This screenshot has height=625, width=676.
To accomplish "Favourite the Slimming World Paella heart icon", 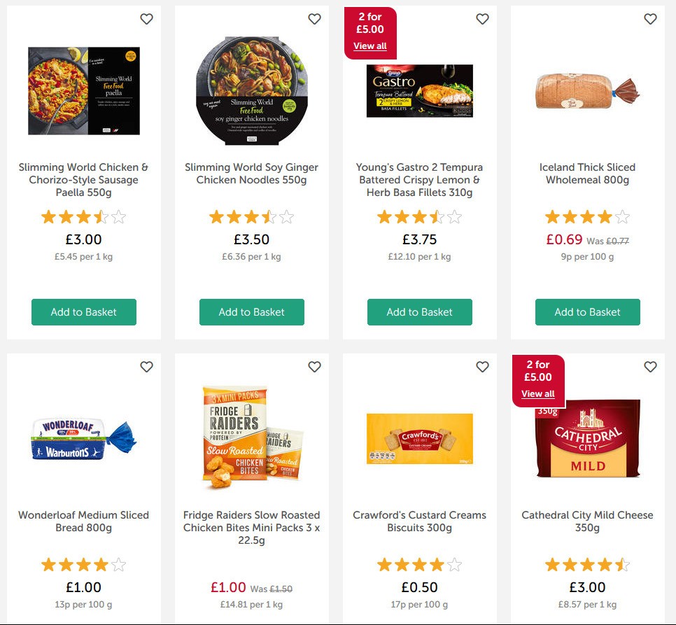I will (146, 20).
